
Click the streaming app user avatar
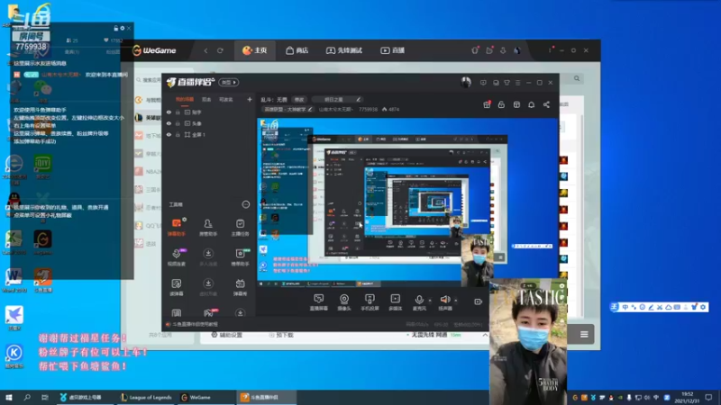tap(466, 82)
